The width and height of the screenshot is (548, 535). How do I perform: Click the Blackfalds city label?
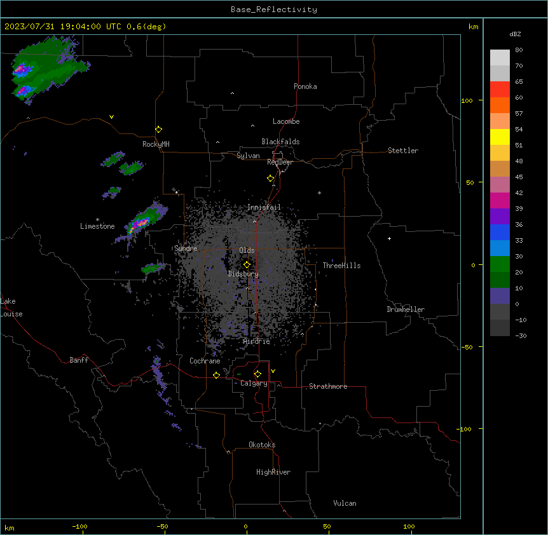(280, 142)
